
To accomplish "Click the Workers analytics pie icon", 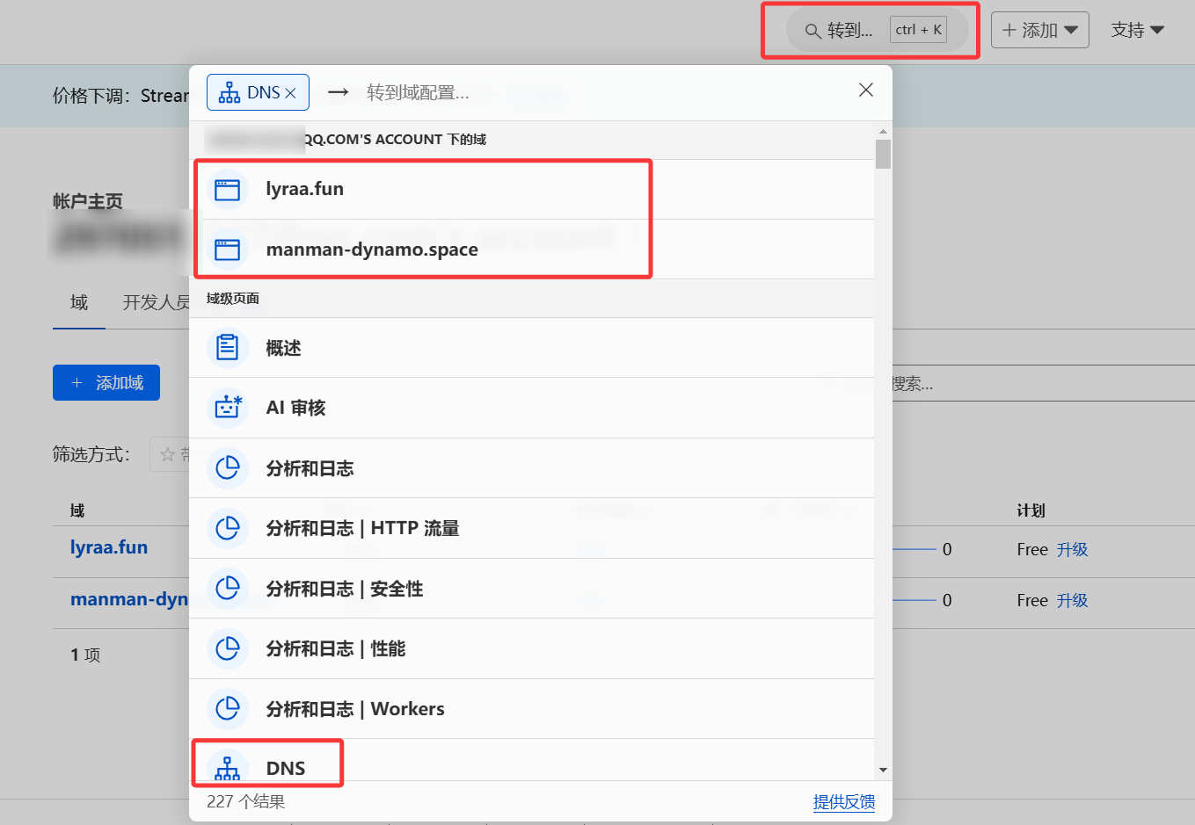I will [x=228, y=708].
